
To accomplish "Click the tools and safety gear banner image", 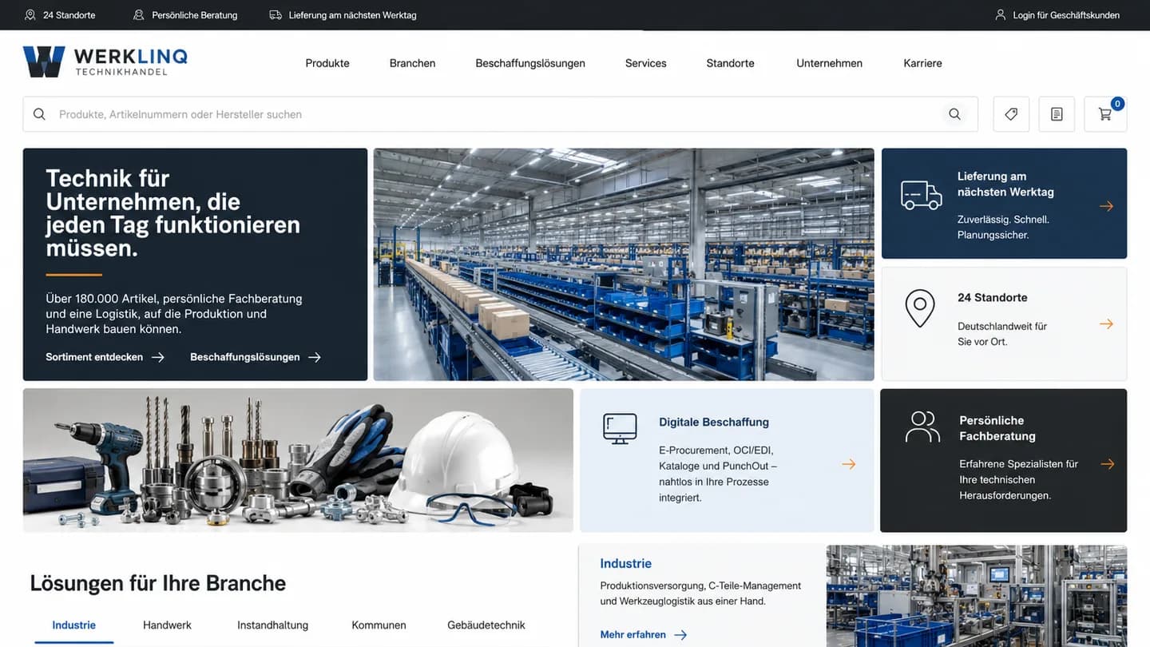I will (x=298, y=460).
